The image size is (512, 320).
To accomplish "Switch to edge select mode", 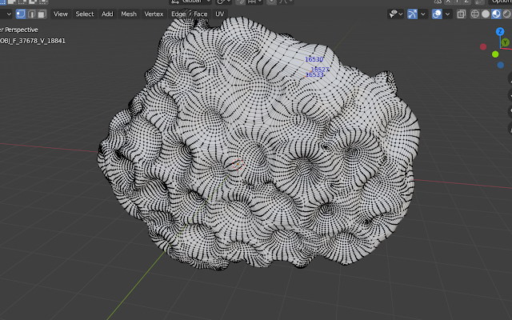I will 31,14.
